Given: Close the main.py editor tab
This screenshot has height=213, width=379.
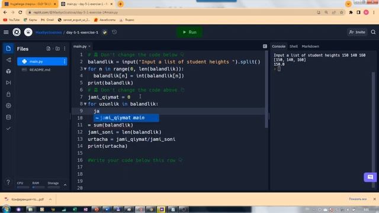Looking at the screenshot, I should click(89, 46).
